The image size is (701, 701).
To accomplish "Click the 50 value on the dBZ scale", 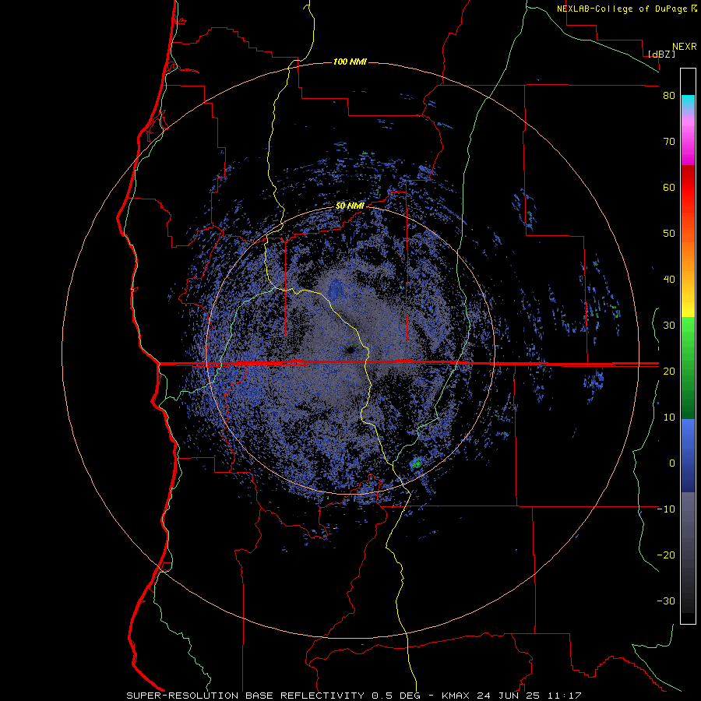I will click(x=669, y=234).
